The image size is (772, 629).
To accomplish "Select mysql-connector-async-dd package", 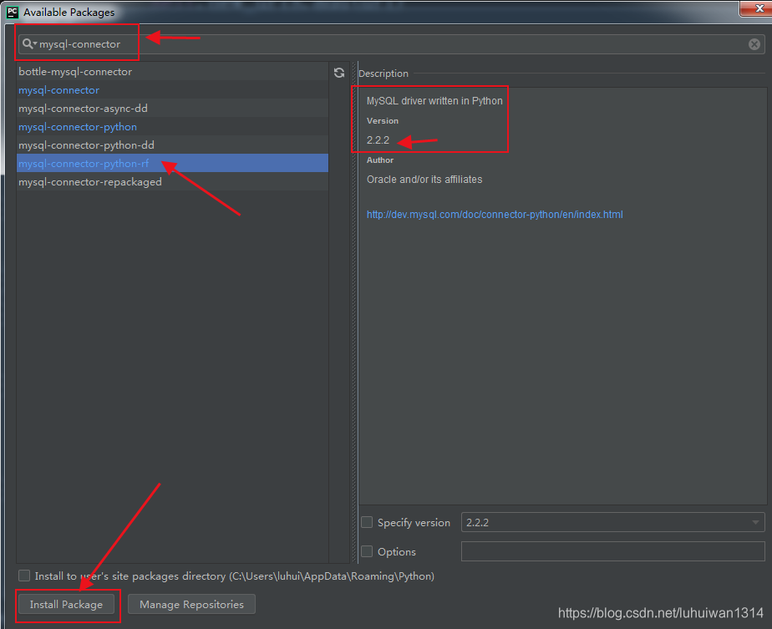I will 172,109.
